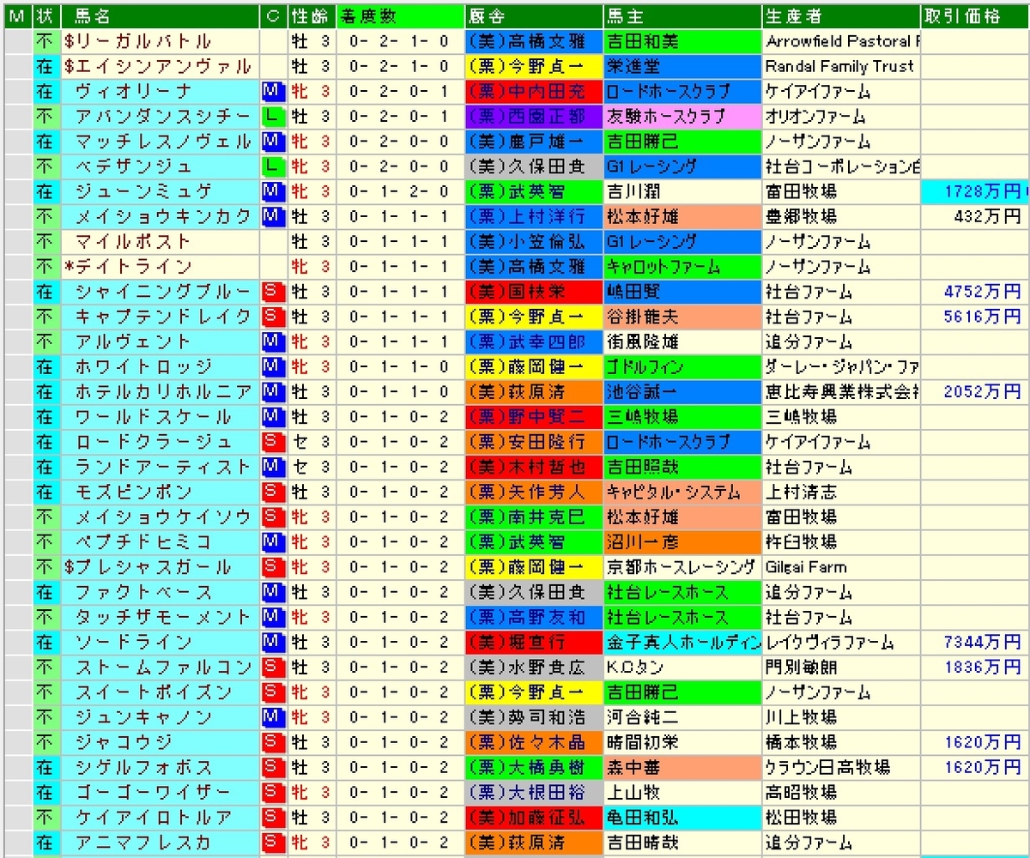Viewport: 1030px width, 858px height.
Task: Click trainer (美)国枝栄 cell
Action: point(532,292)
